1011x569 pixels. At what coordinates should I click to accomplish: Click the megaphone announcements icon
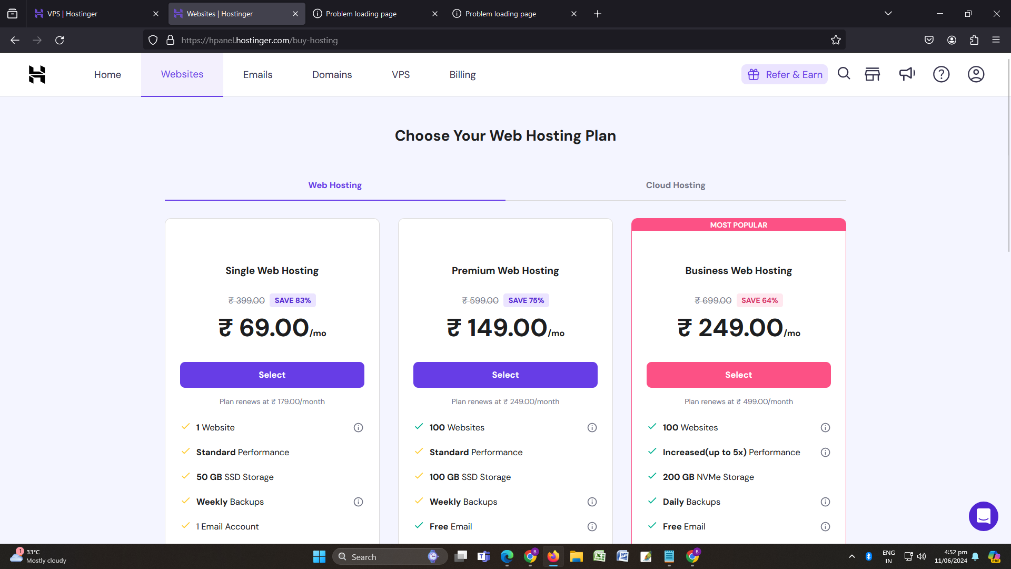point(907,74)
